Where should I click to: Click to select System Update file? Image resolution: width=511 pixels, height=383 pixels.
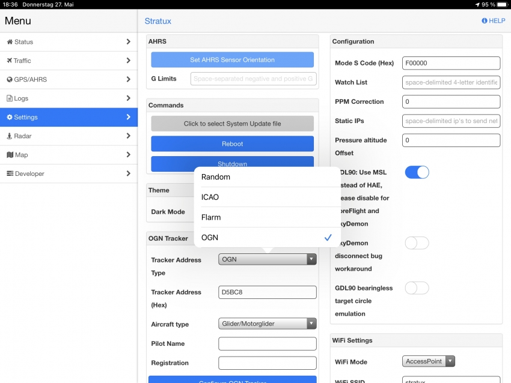pos(233,124)
